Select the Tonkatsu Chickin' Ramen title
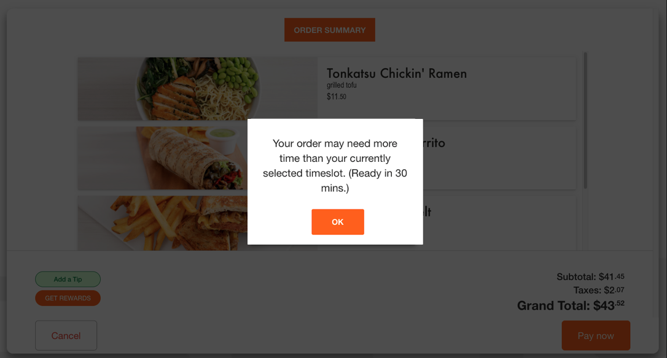Viewport: 667px width, 358px height. [x=397, y=74]
